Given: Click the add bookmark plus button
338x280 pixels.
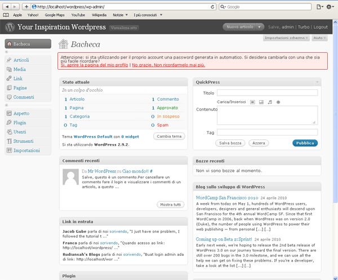Looking at the screenshot, I should click(x=26, y=7).
